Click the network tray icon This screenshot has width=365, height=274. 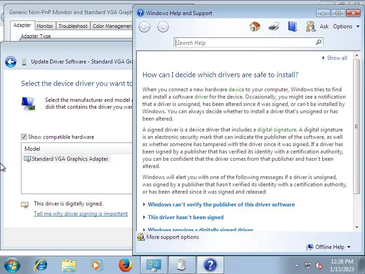point(308,265)
